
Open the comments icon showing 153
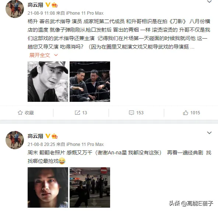pos(131,112)
